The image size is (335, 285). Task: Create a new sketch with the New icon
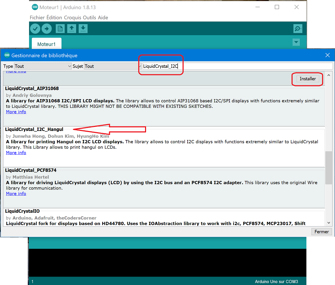coord(60,28)
